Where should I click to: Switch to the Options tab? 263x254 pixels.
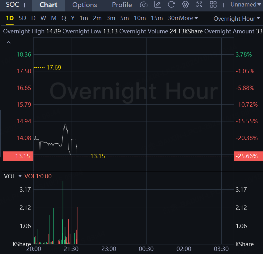84,5
